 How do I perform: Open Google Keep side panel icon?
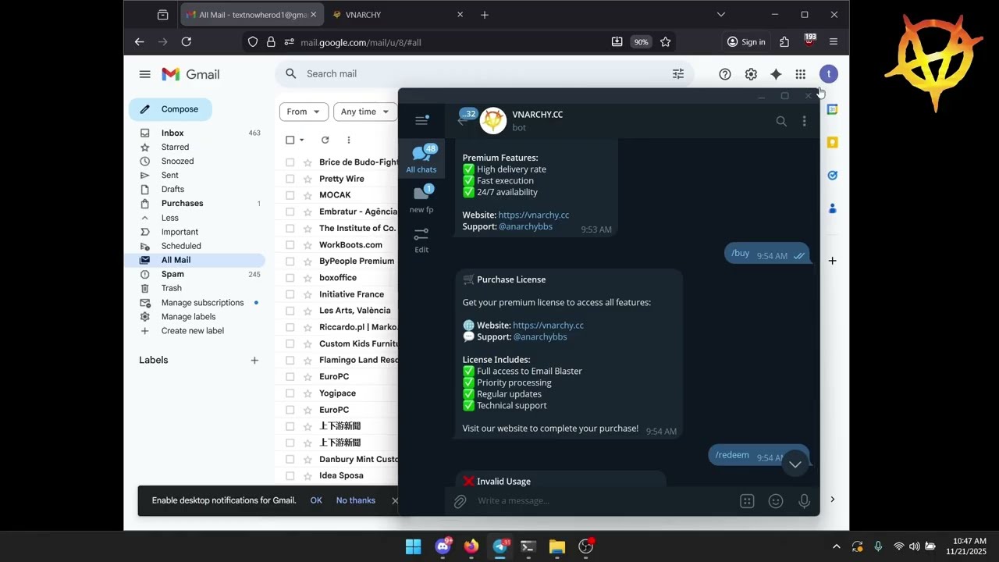833,142
